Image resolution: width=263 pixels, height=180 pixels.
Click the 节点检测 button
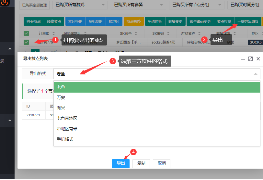coord(224,21)
